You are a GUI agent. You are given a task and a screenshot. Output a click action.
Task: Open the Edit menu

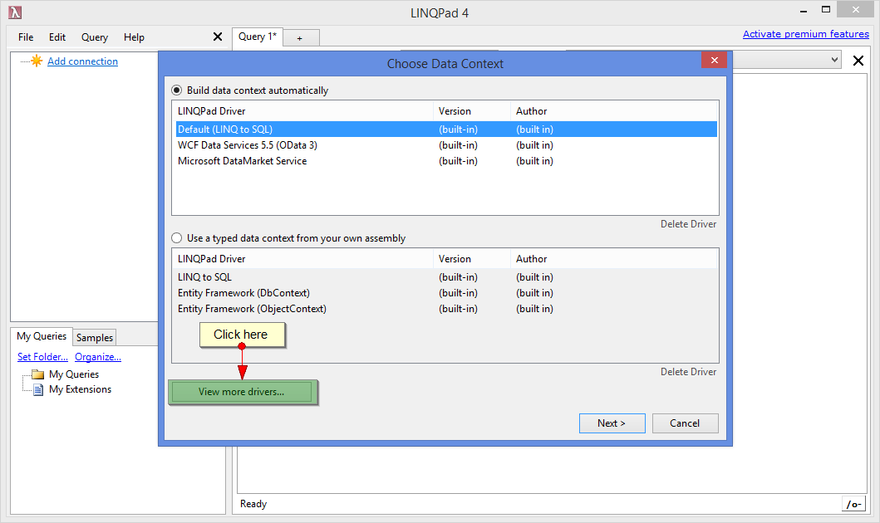(x=57, y=37)
